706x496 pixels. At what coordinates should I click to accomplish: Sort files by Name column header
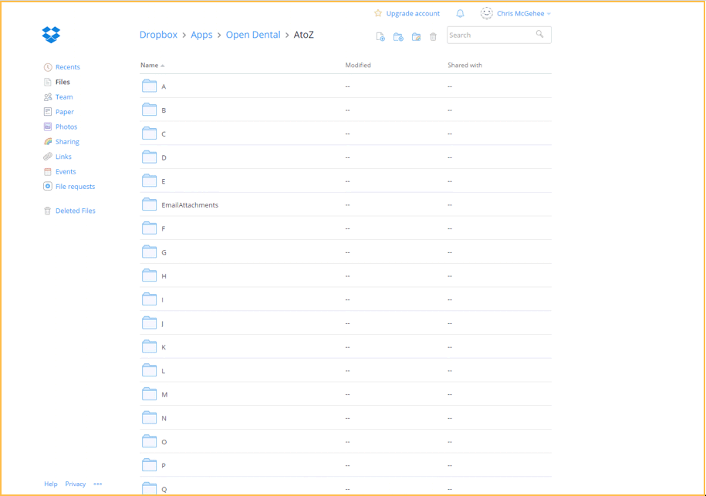click(x=149, y=66)
